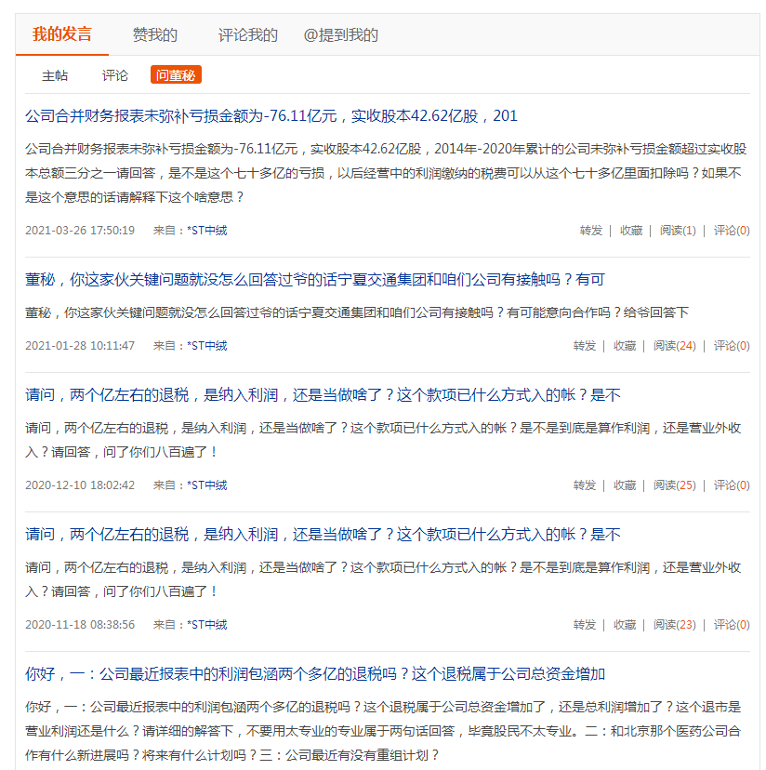Click body text of the 76.11亿元 loss post

point(386,173)
